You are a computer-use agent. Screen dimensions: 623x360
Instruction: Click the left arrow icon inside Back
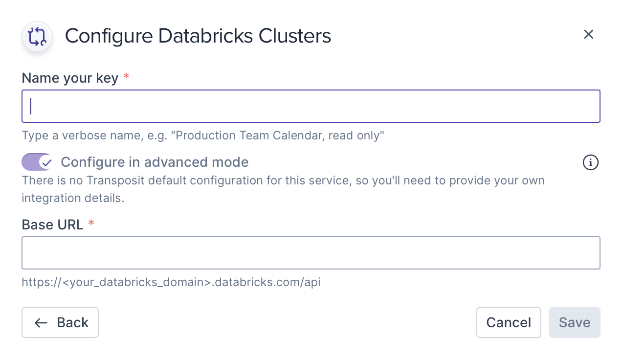(41, 323)
